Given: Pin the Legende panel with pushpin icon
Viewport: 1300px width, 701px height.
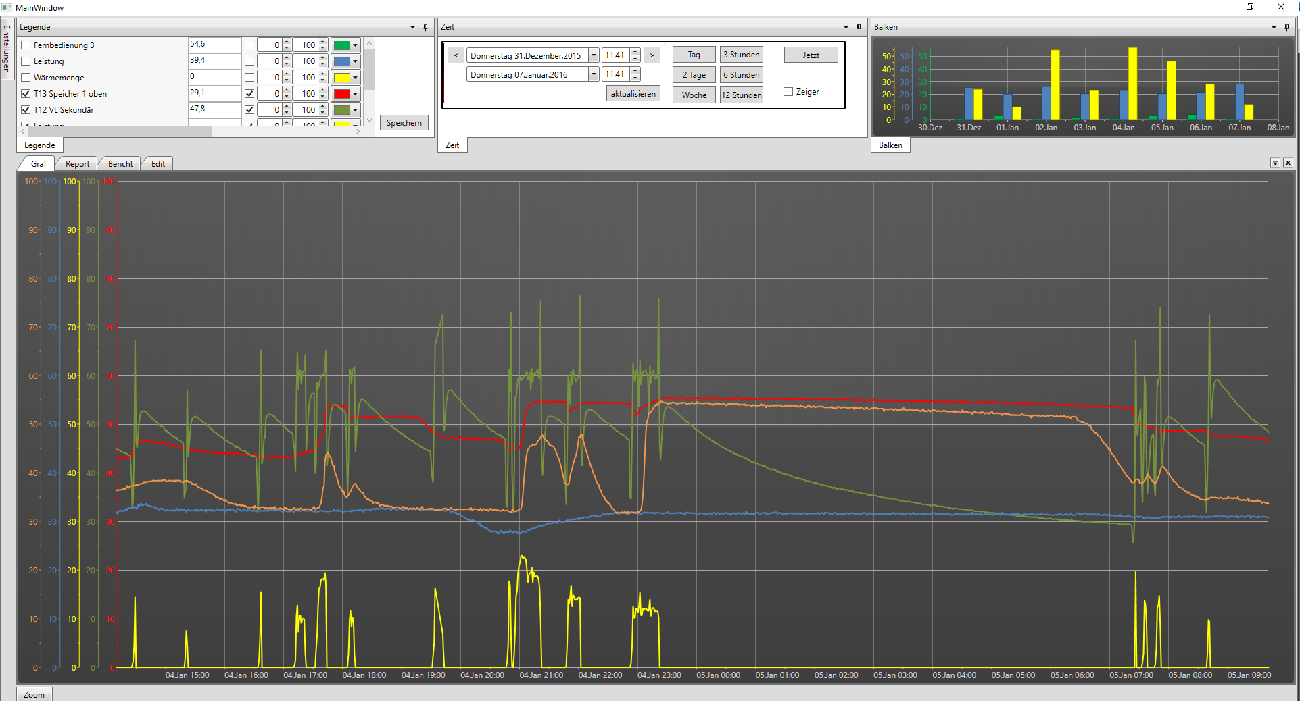Looking at the screenshot, I should click(425, 27).
